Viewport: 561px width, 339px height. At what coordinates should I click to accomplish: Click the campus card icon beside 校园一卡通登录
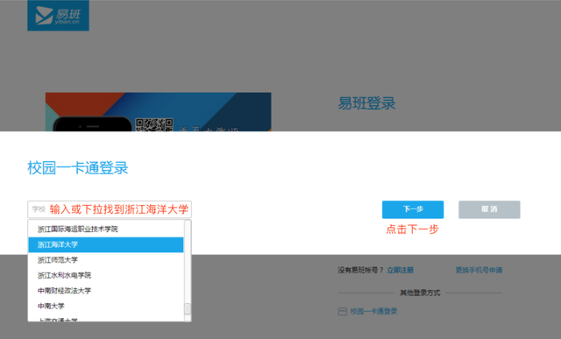tap(343, 312)
